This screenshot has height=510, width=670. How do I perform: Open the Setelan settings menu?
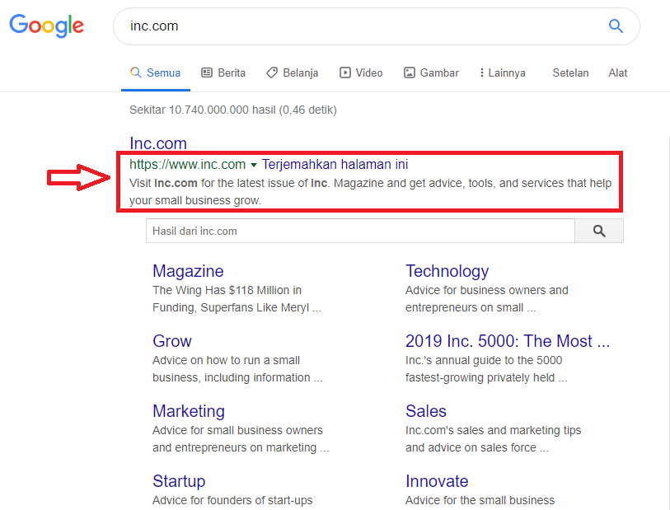tap(570, 73)
